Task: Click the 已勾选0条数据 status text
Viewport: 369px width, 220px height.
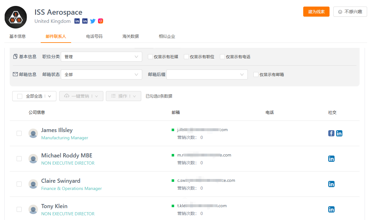Action: click(x=159, y=96)
